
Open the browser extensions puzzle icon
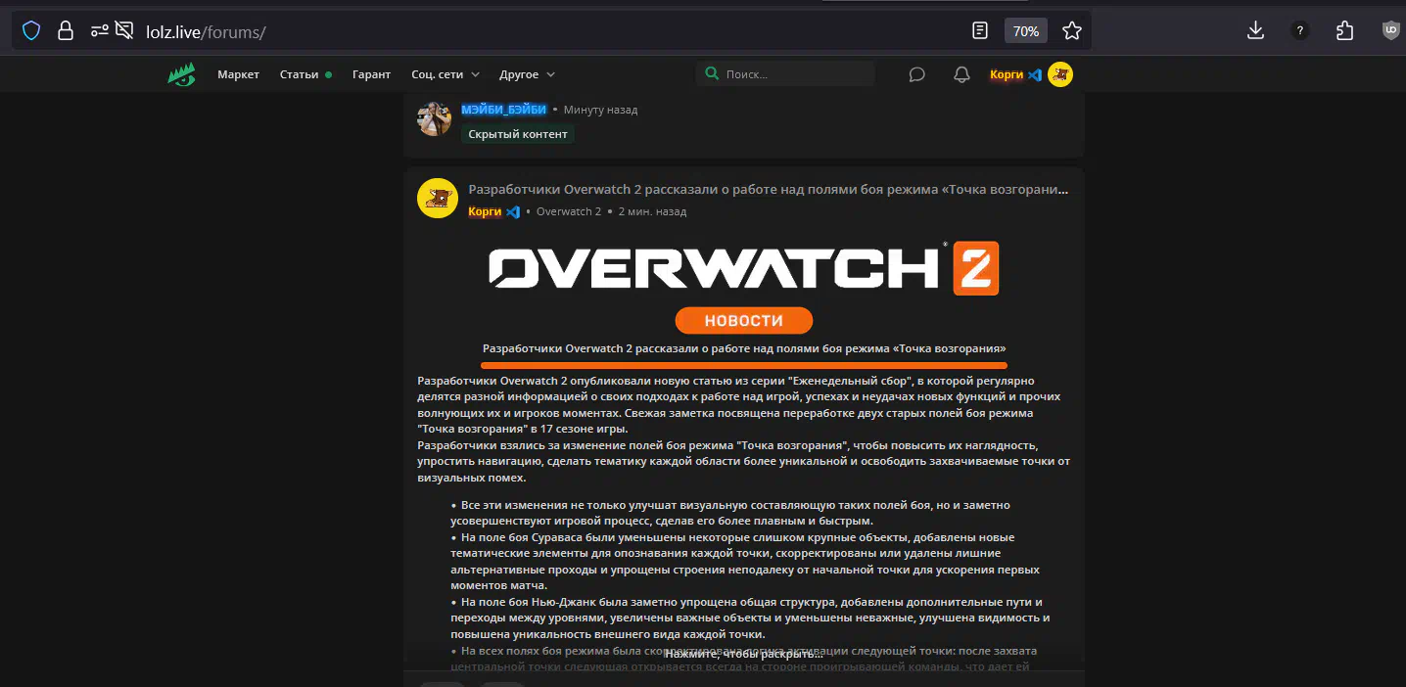(1345, 31)
